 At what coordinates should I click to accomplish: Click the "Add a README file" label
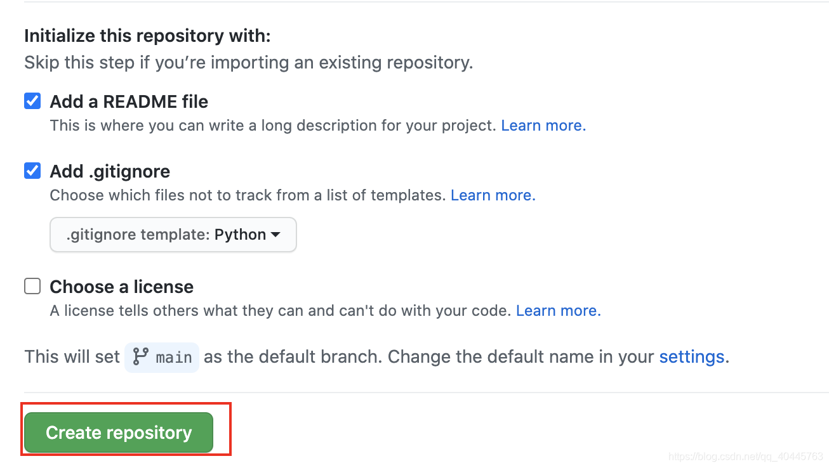tap(129, 101)
